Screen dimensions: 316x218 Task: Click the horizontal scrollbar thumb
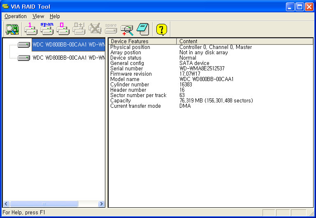(44, 204)
